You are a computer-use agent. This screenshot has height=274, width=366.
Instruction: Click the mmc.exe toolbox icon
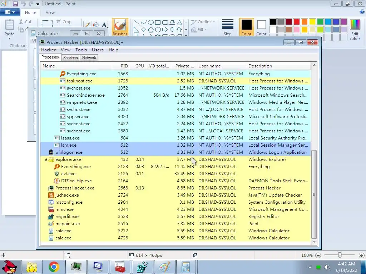pyautogui.click(x=51, y=209)
